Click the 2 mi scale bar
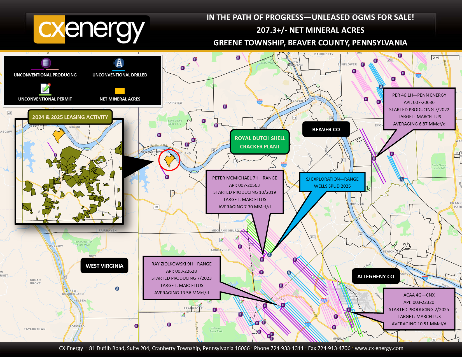This screenshot has width=462, height=357. tap(446, 58)
